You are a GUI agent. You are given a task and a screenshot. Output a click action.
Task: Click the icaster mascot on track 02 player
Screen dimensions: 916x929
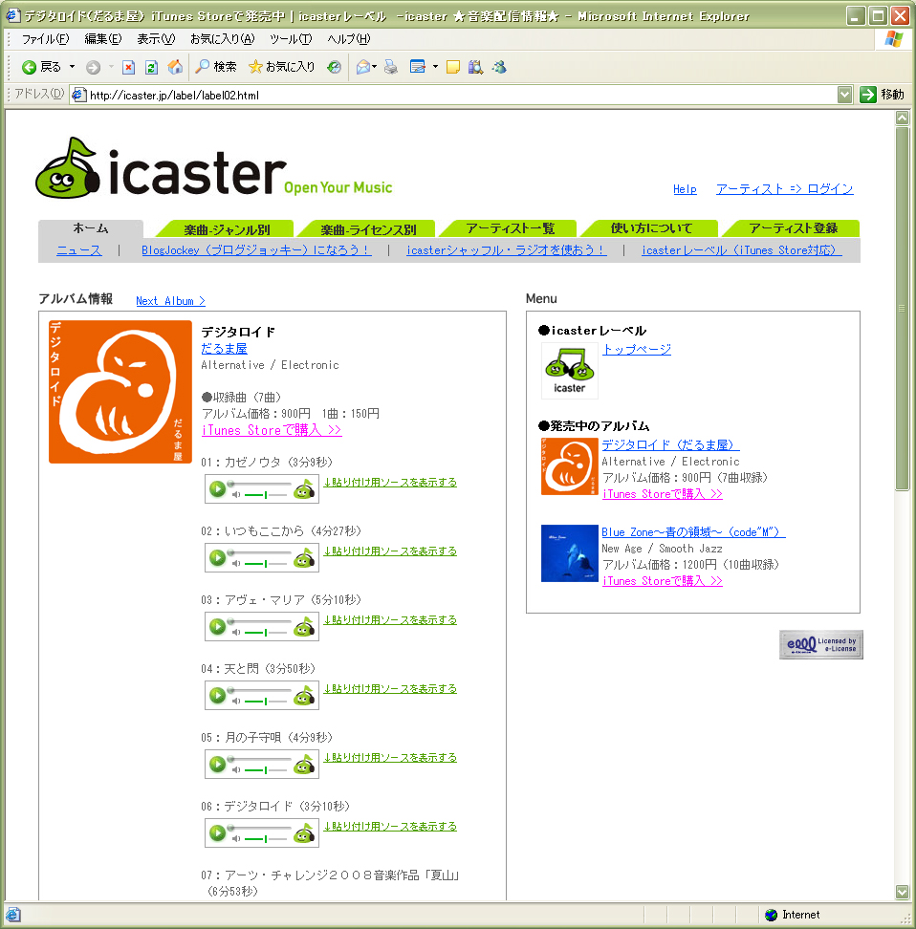[304, 558]
